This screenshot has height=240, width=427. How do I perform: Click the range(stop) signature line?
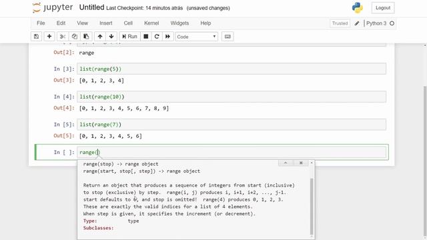[x=121, y=164]
